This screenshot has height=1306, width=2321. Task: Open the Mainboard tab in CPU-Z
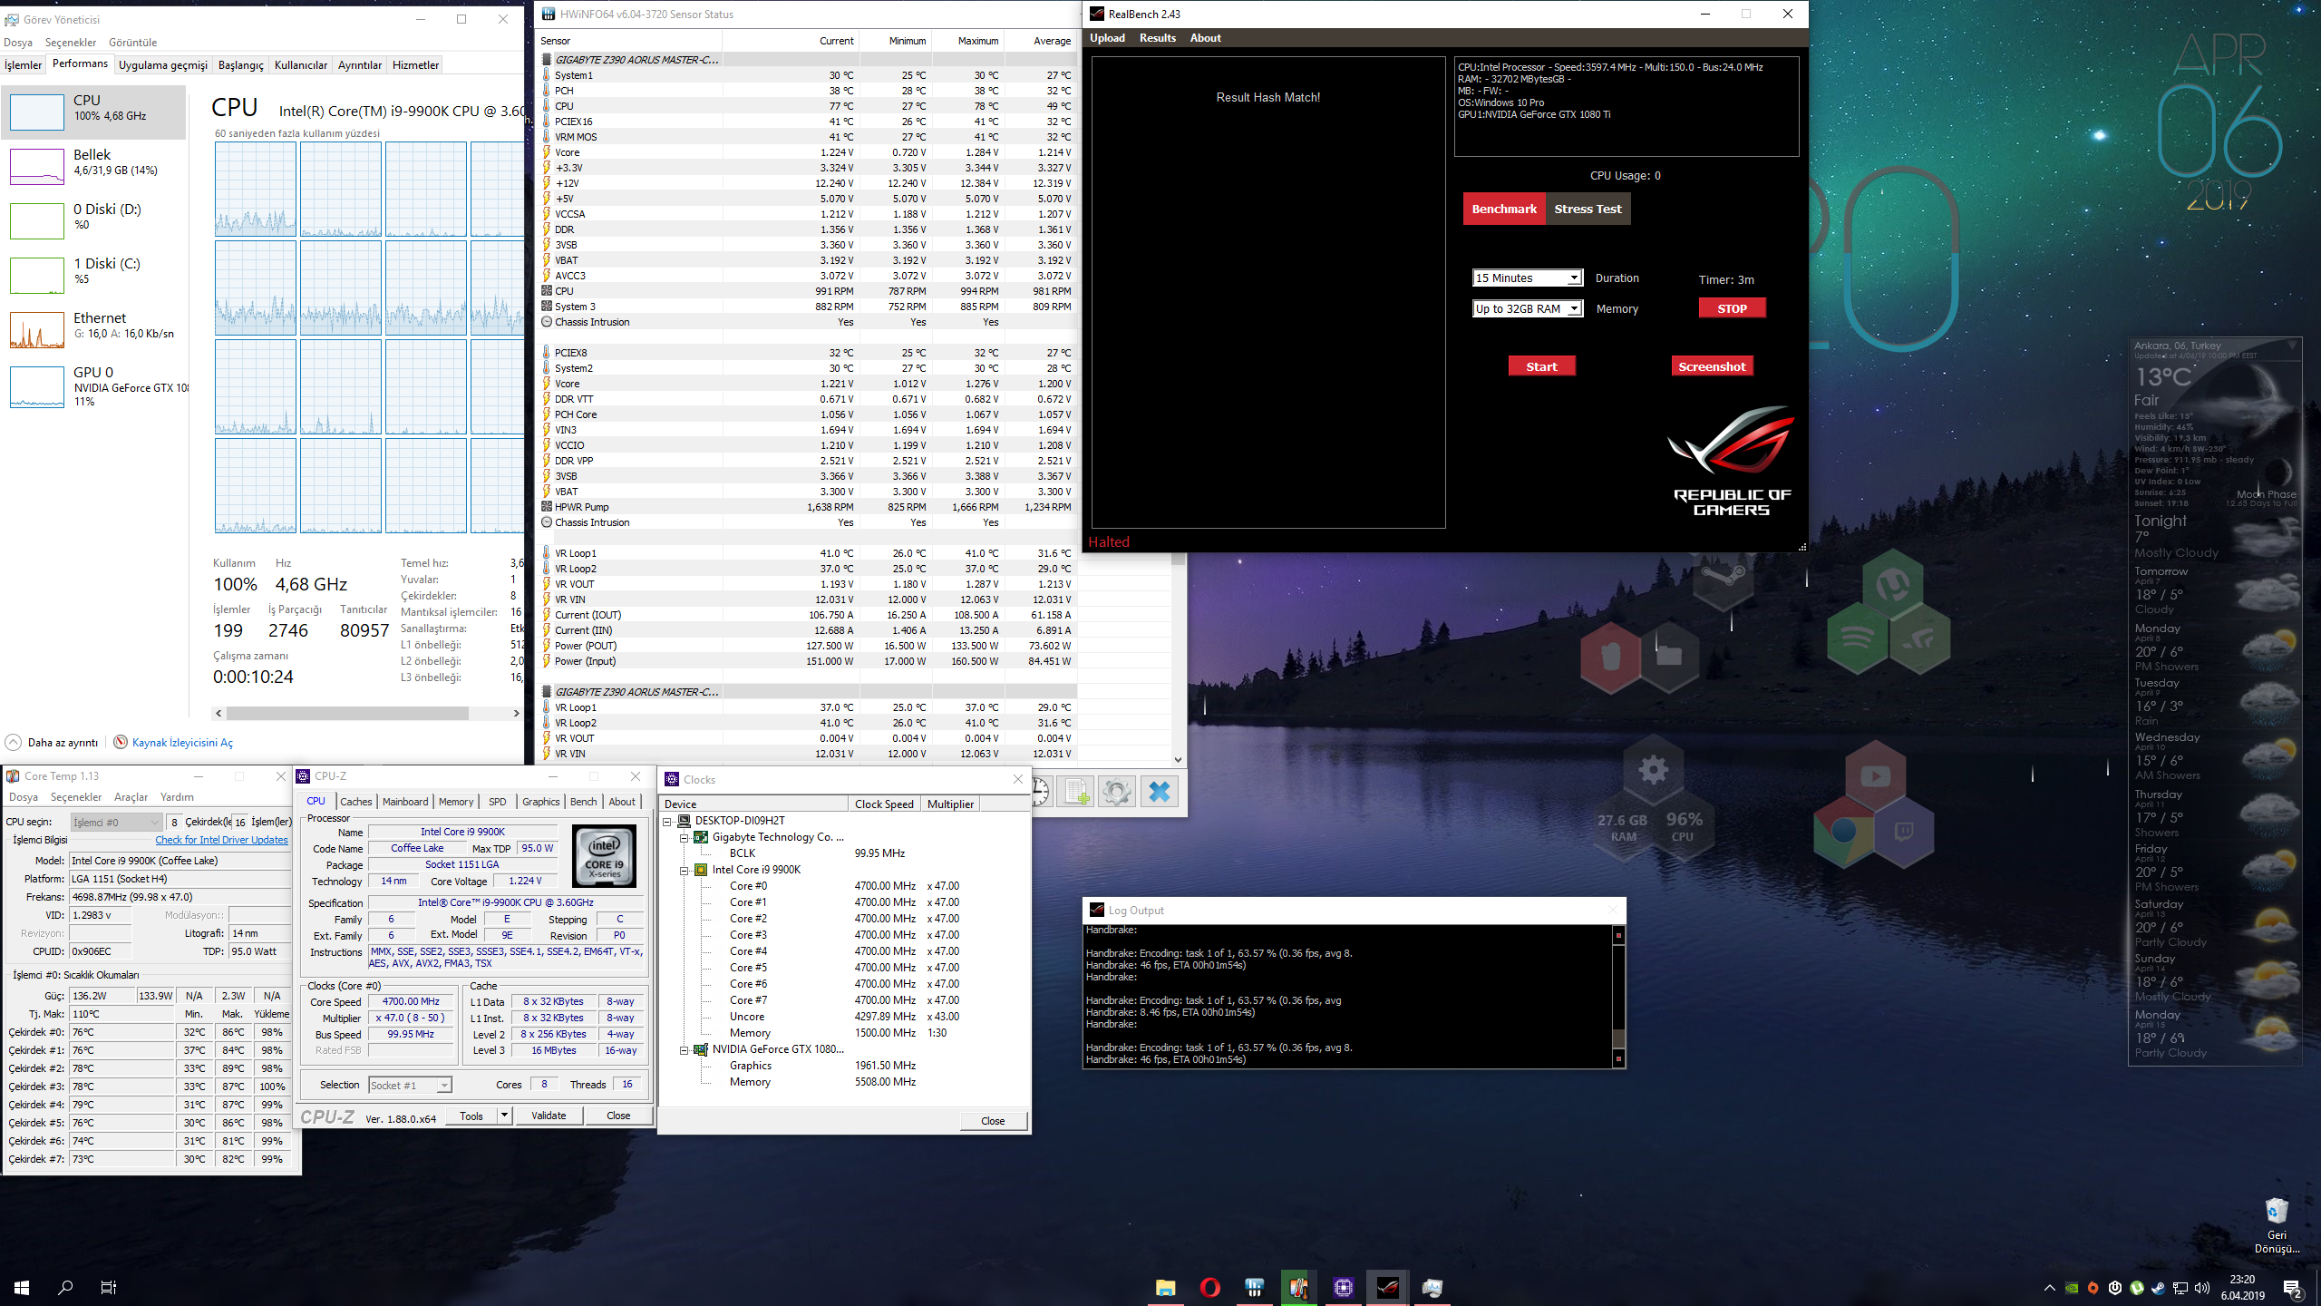pos(405,802)
